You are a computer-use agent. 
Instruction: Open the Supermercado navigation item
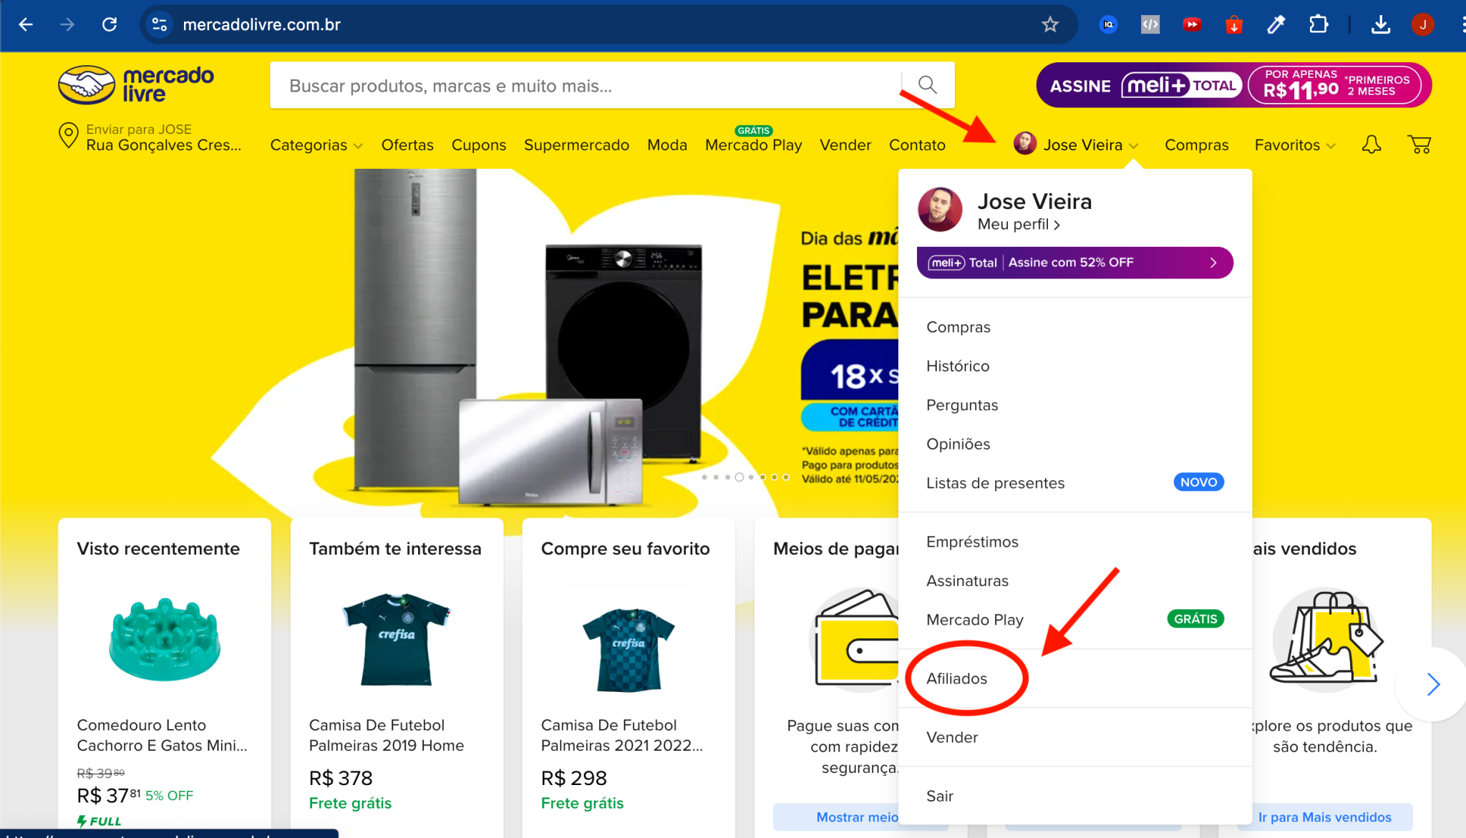tap(577, 145)
